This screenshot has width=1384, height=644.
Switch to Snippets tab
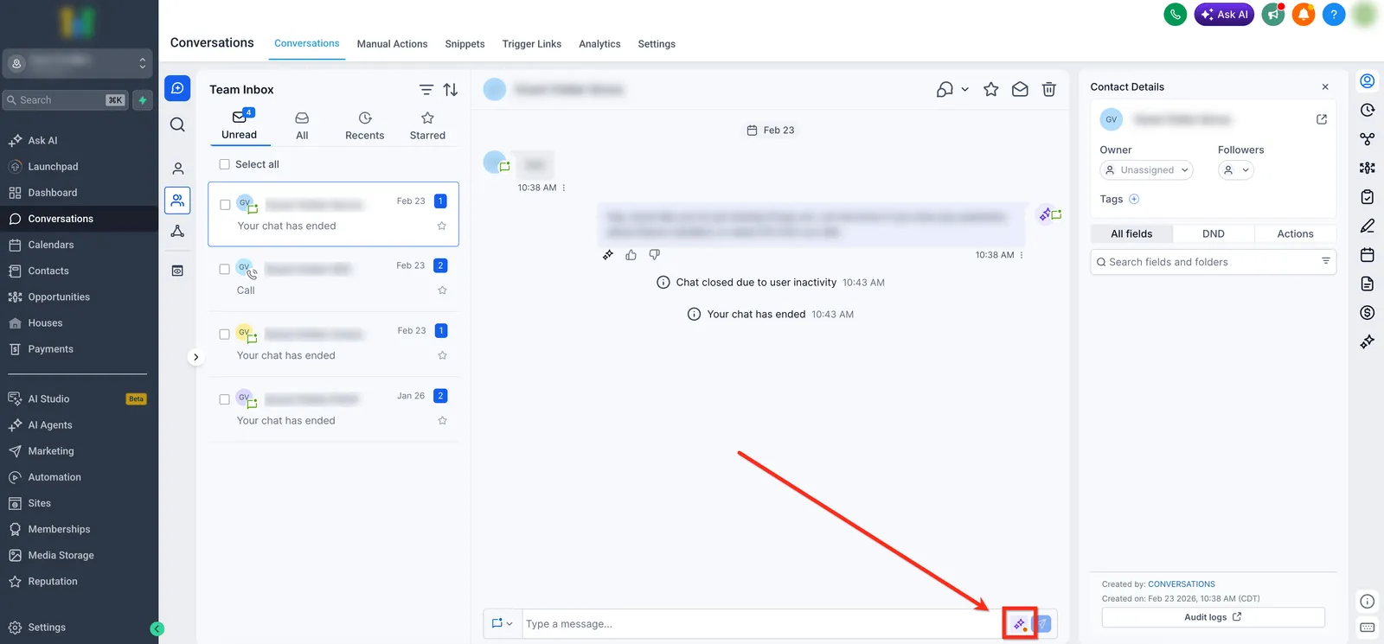click(465, 44)
